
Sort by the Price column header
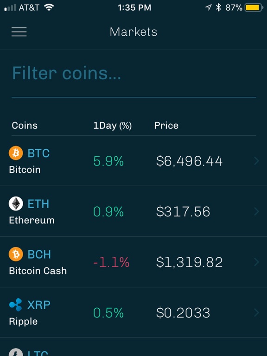click(x=166, y=125)
